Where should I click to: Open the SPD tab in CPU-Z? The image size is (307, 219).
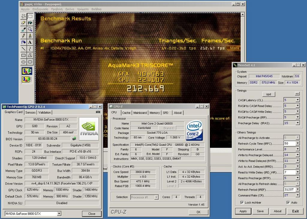[x=165, y=113]
